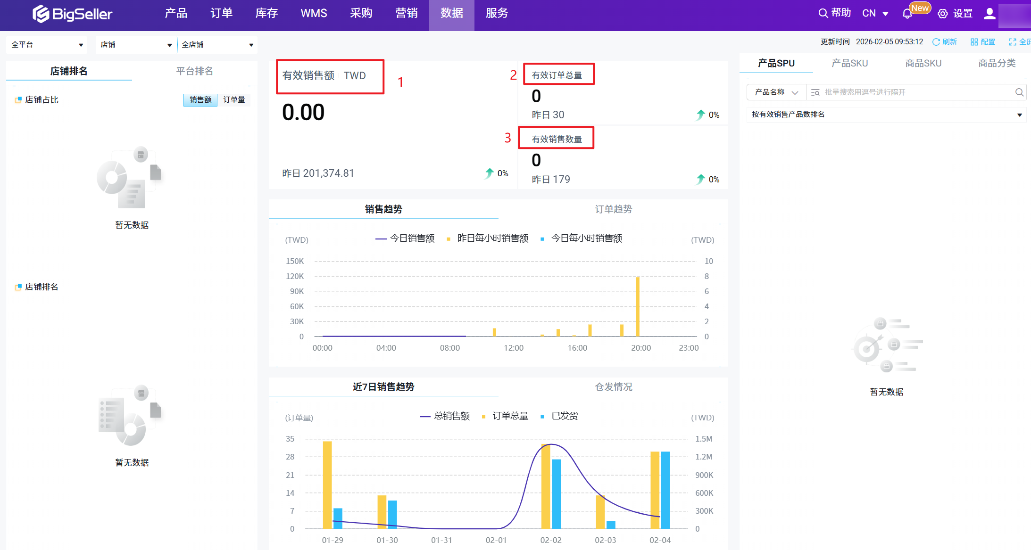Click the BigSeller logo icon
This screenshot has width=1031, height=550.
(41, 14)
